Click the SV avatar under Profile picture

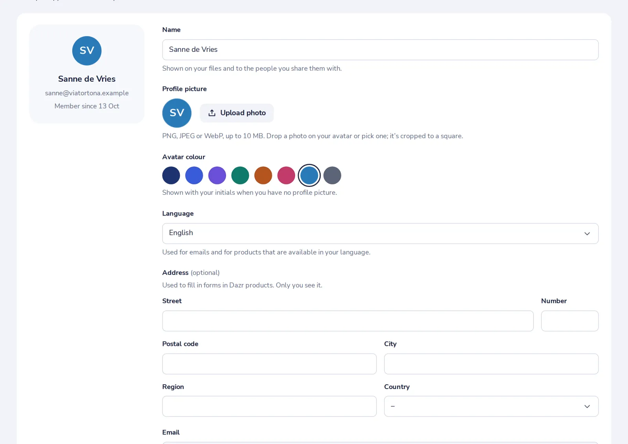click(177, 113)
